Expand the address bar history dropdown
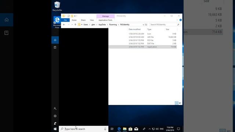This screenshot has height=132, width=235. click(x=143, y=25)
